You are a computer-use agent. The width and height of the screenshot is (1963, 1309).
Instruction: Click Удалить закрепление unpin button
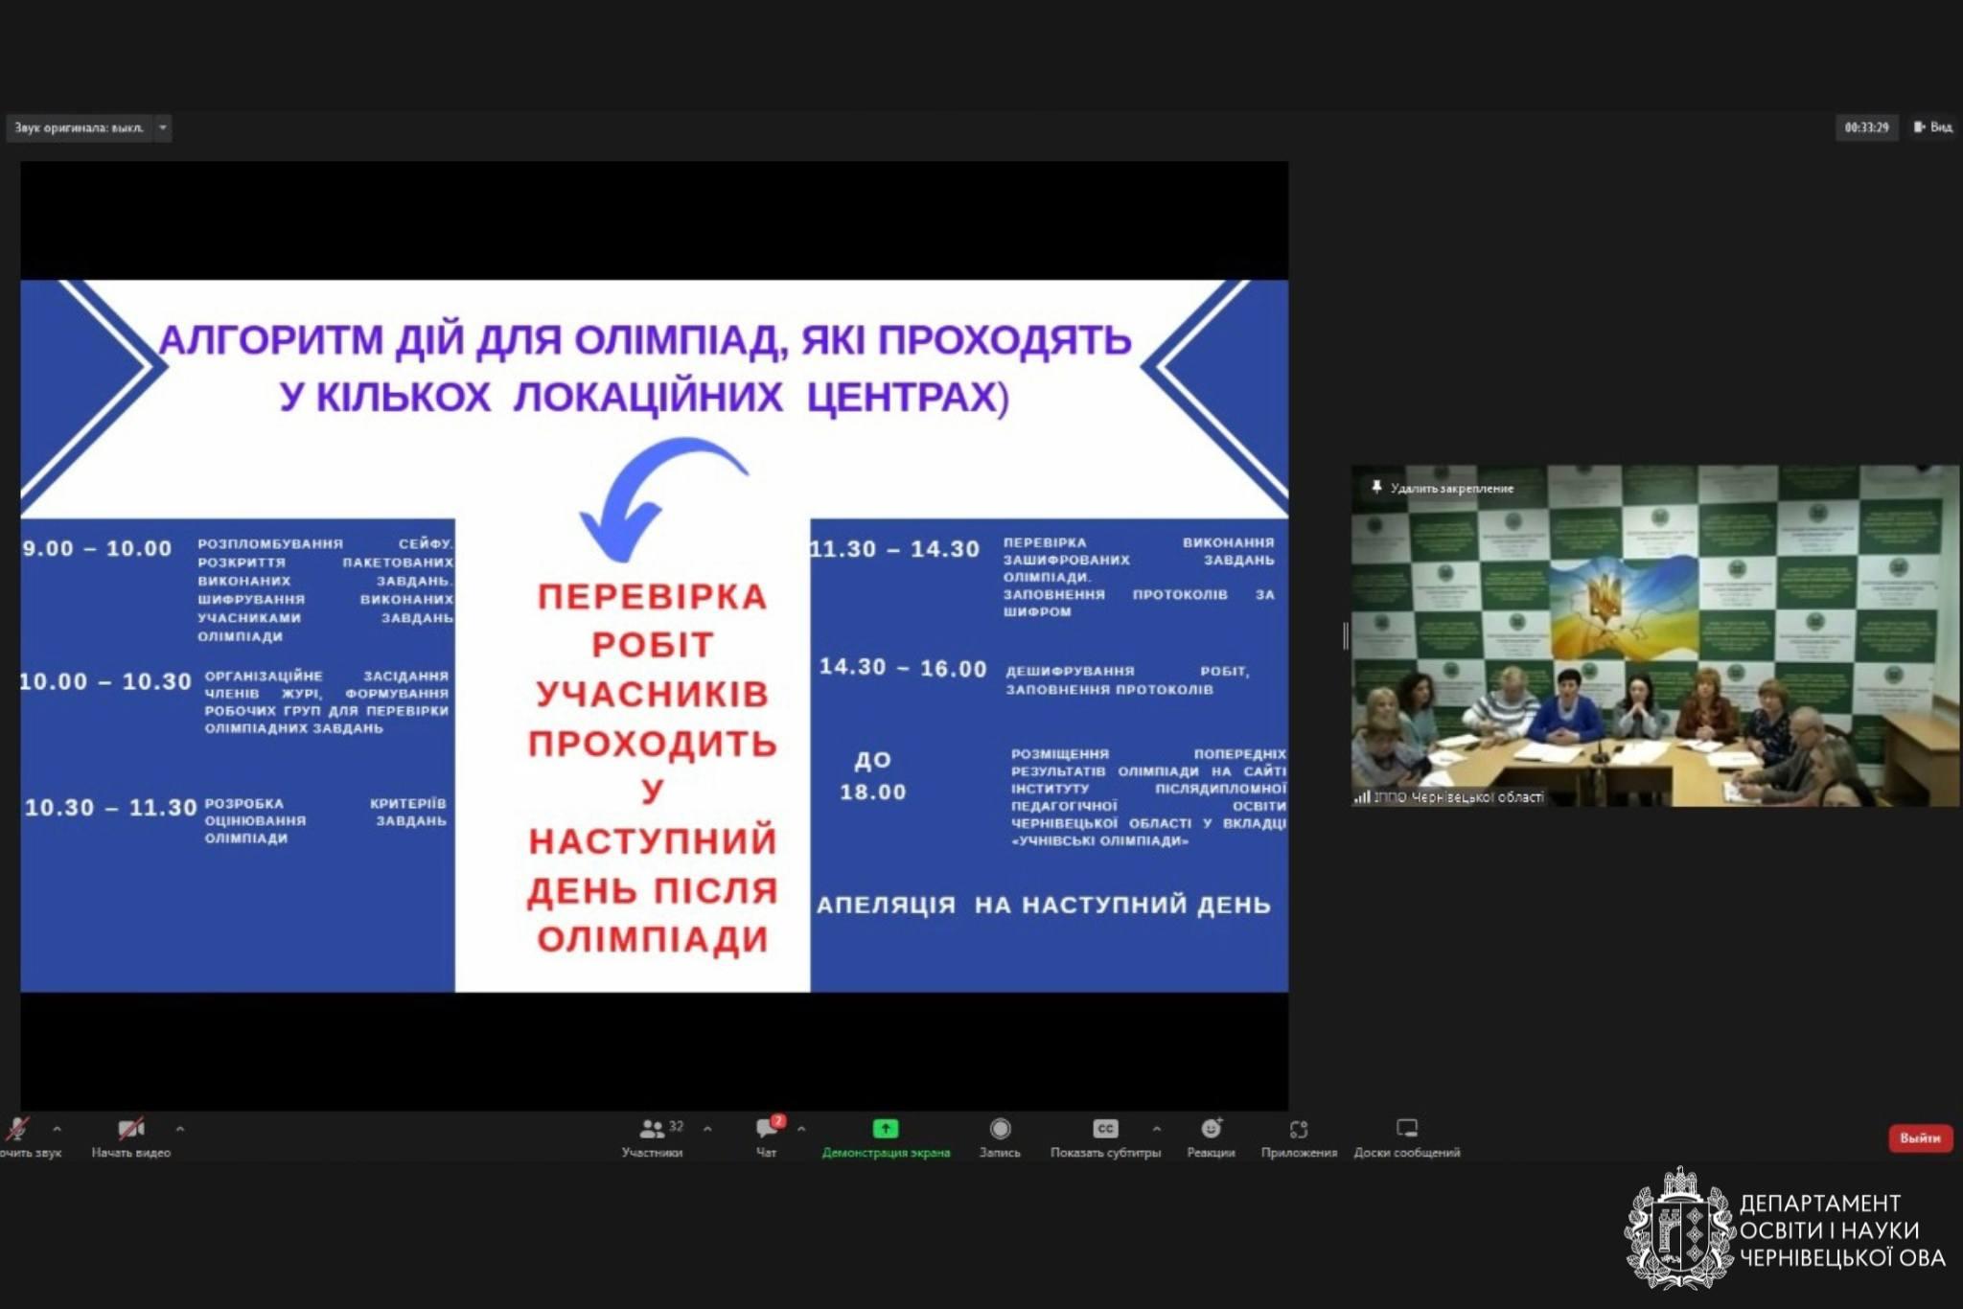1443,489
